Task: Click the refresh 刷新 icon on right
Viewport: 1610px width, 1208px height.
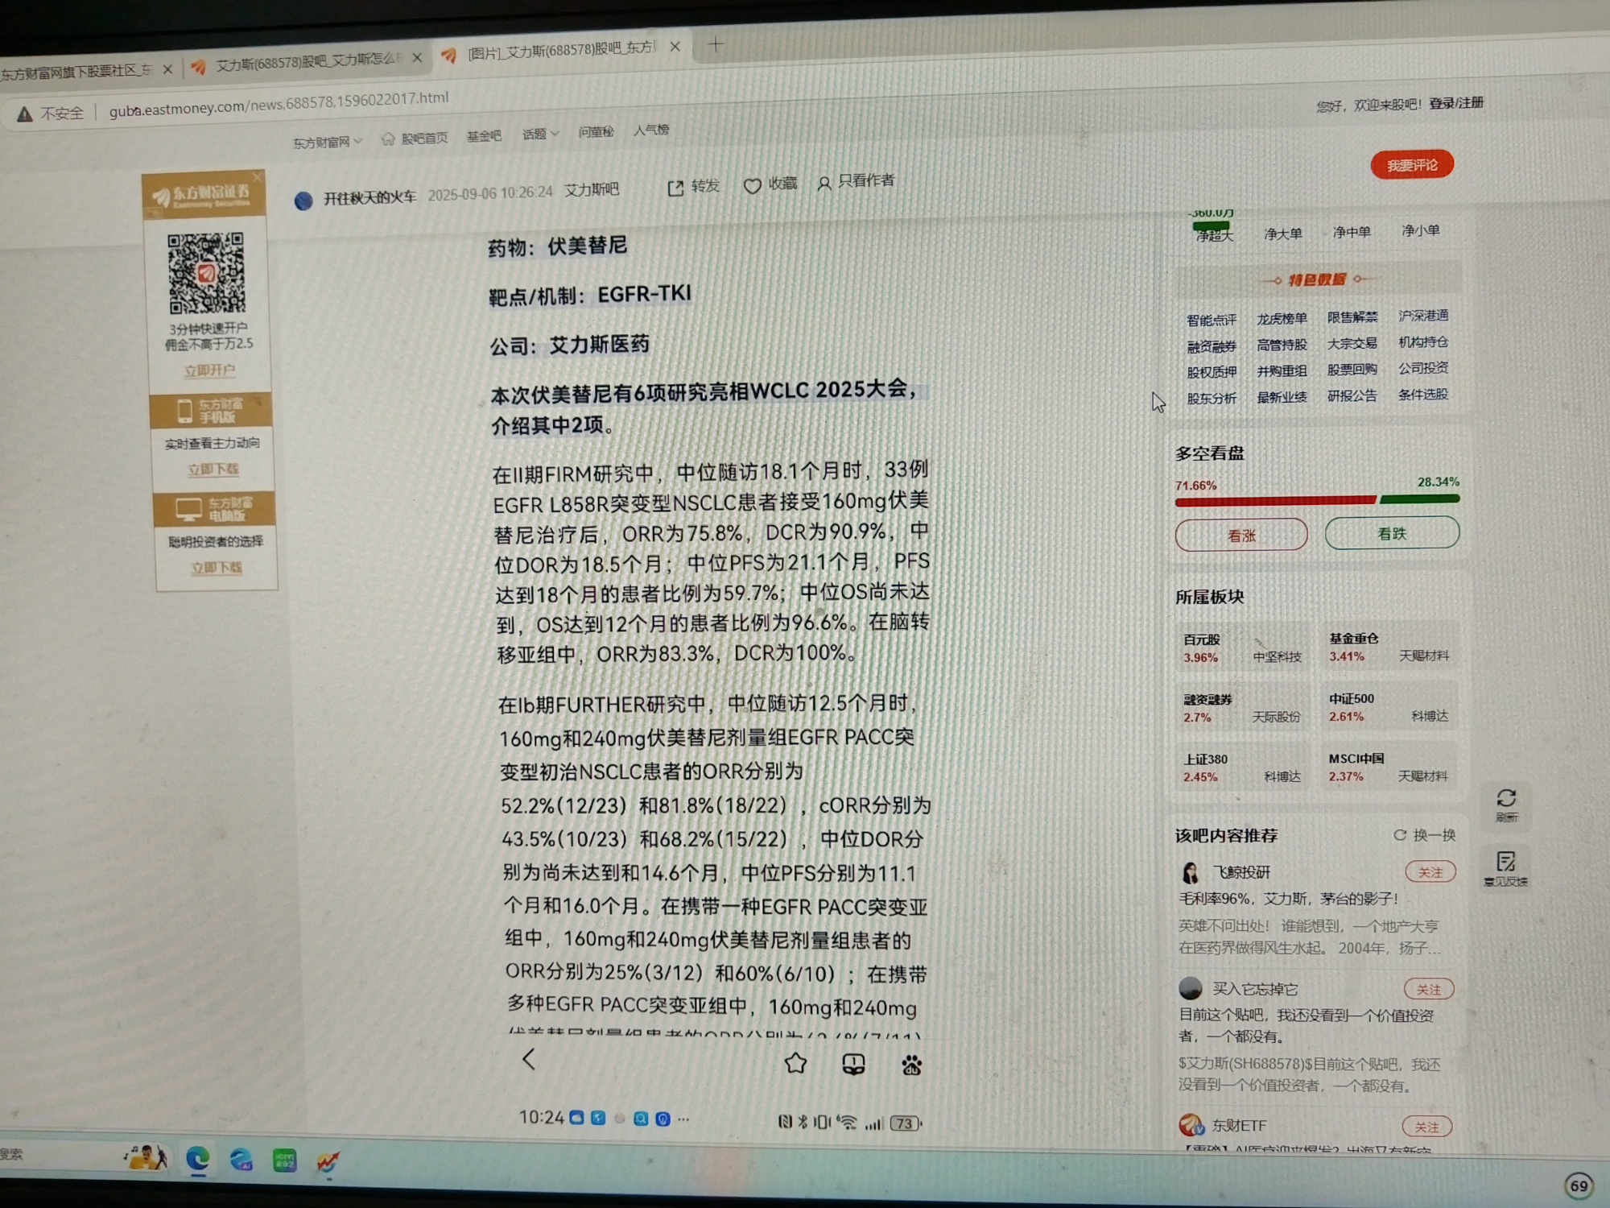Action: coord(1506,798)
